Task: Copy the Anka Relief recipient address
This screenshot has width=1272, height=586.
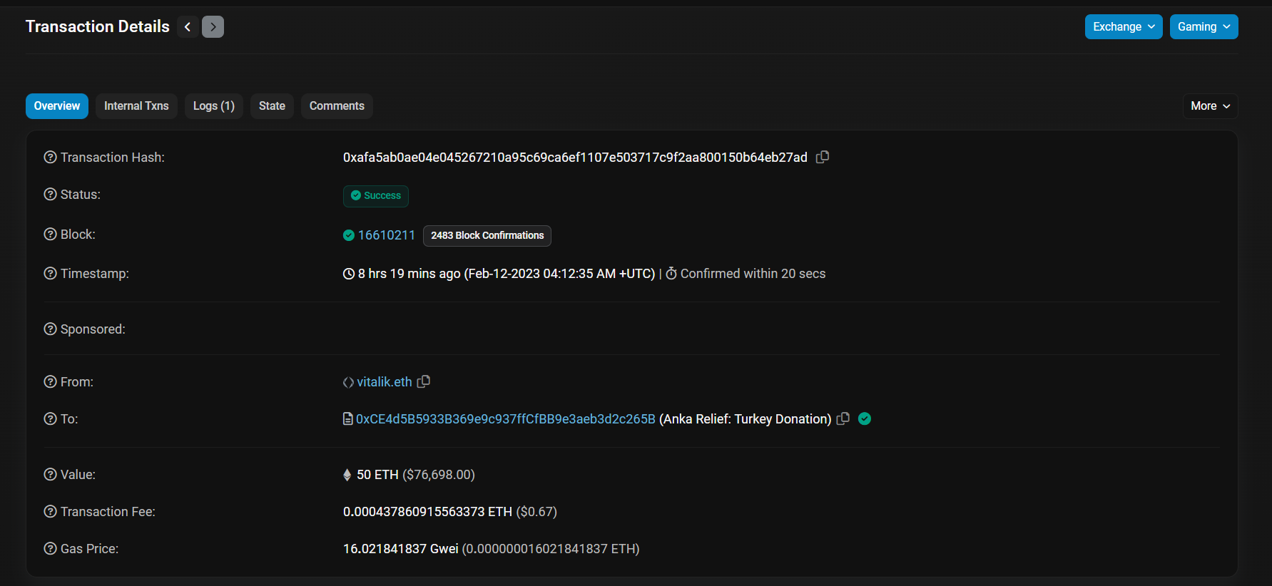Action: click(843, 418)
